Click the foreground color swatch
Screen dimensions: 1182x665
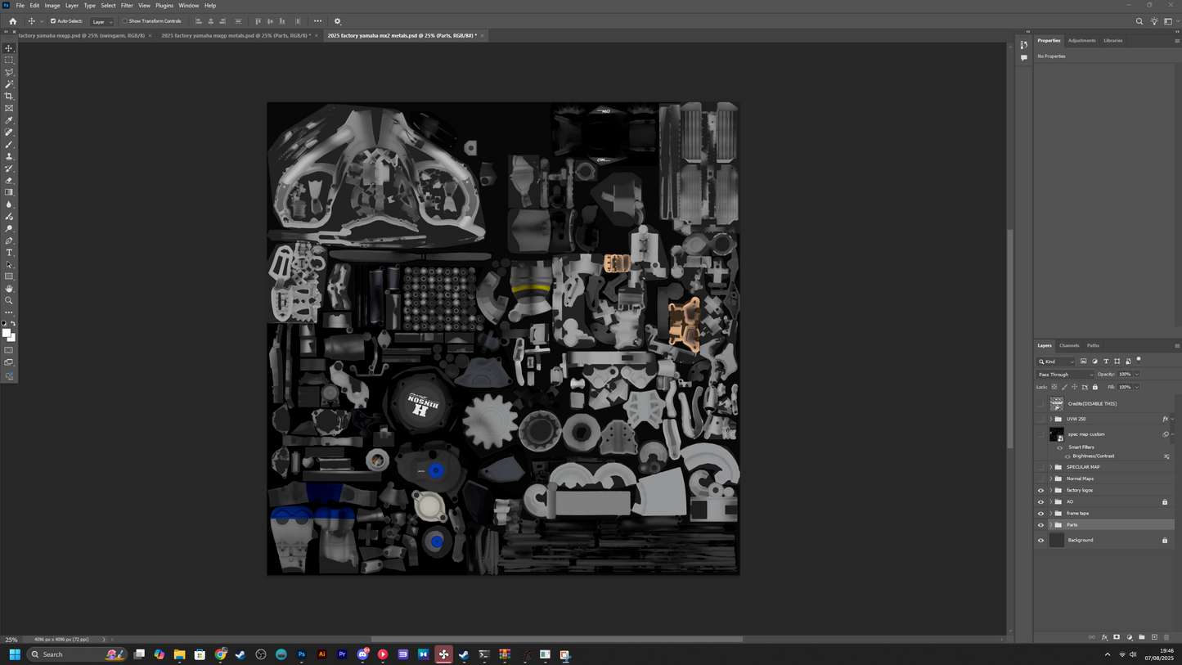point(7,333)
